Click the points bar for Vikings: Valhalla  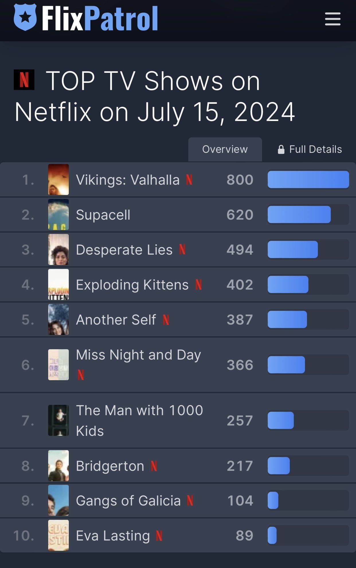(x=308, y=179)
